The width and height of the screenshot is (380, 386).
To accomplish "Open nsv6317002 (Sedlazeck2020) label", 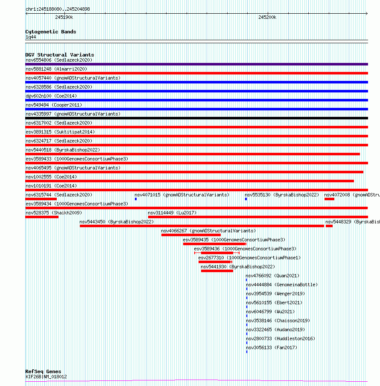I will point(59,123).
